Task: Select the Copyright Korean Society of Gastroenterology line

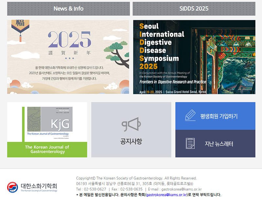Action: coord(137,178)
